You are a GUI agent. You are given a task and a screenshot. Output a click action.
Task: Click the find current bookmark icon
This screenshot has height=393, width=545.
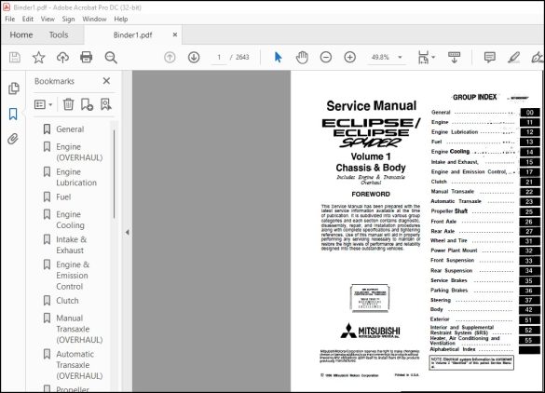tap(106, 104)
